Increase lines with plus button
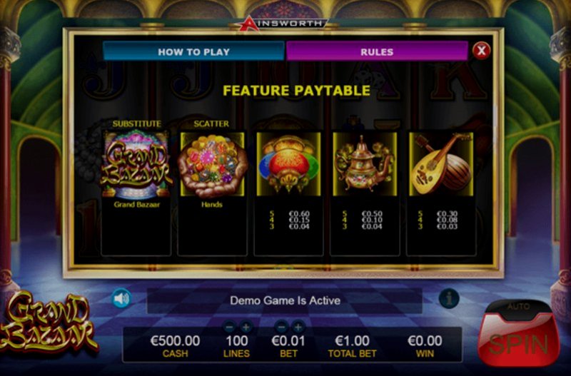The height and width of the screenshot is (376, 571). pos(246,327)
